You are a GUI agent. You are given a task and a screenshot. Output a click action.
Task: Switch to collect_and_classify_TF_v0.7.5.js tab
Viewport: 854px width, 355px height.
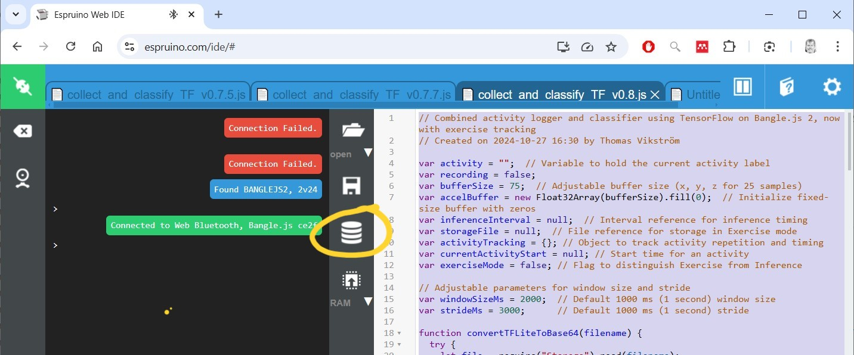[148, 94]
